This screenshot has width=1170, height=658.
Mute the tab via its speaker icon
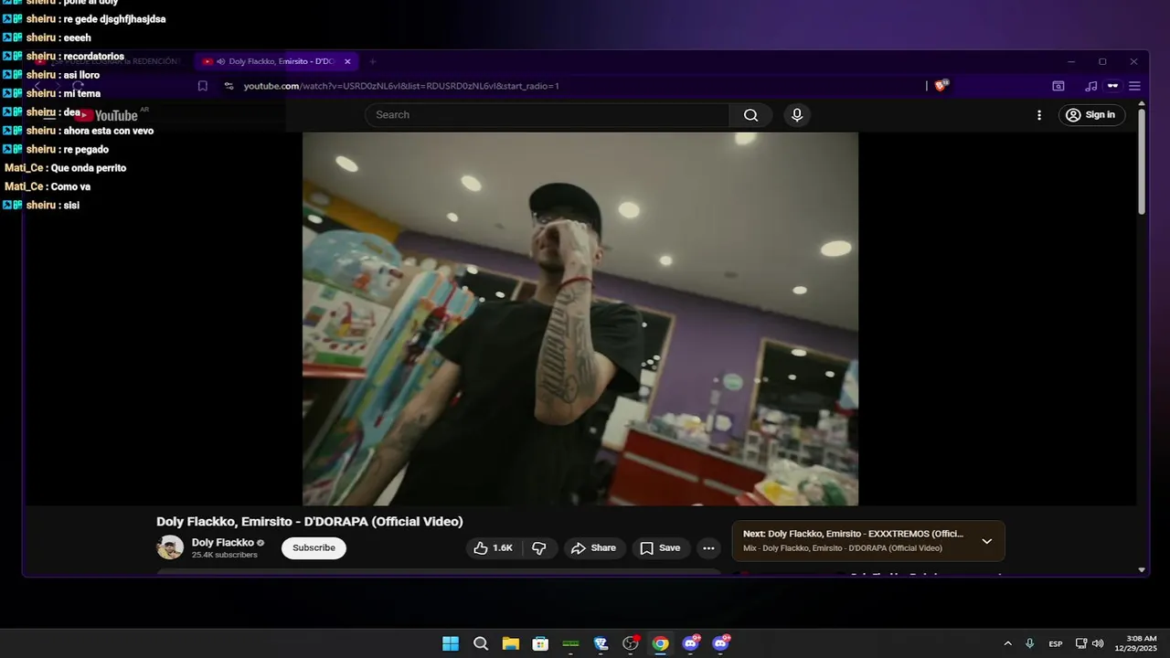(221, 61)
